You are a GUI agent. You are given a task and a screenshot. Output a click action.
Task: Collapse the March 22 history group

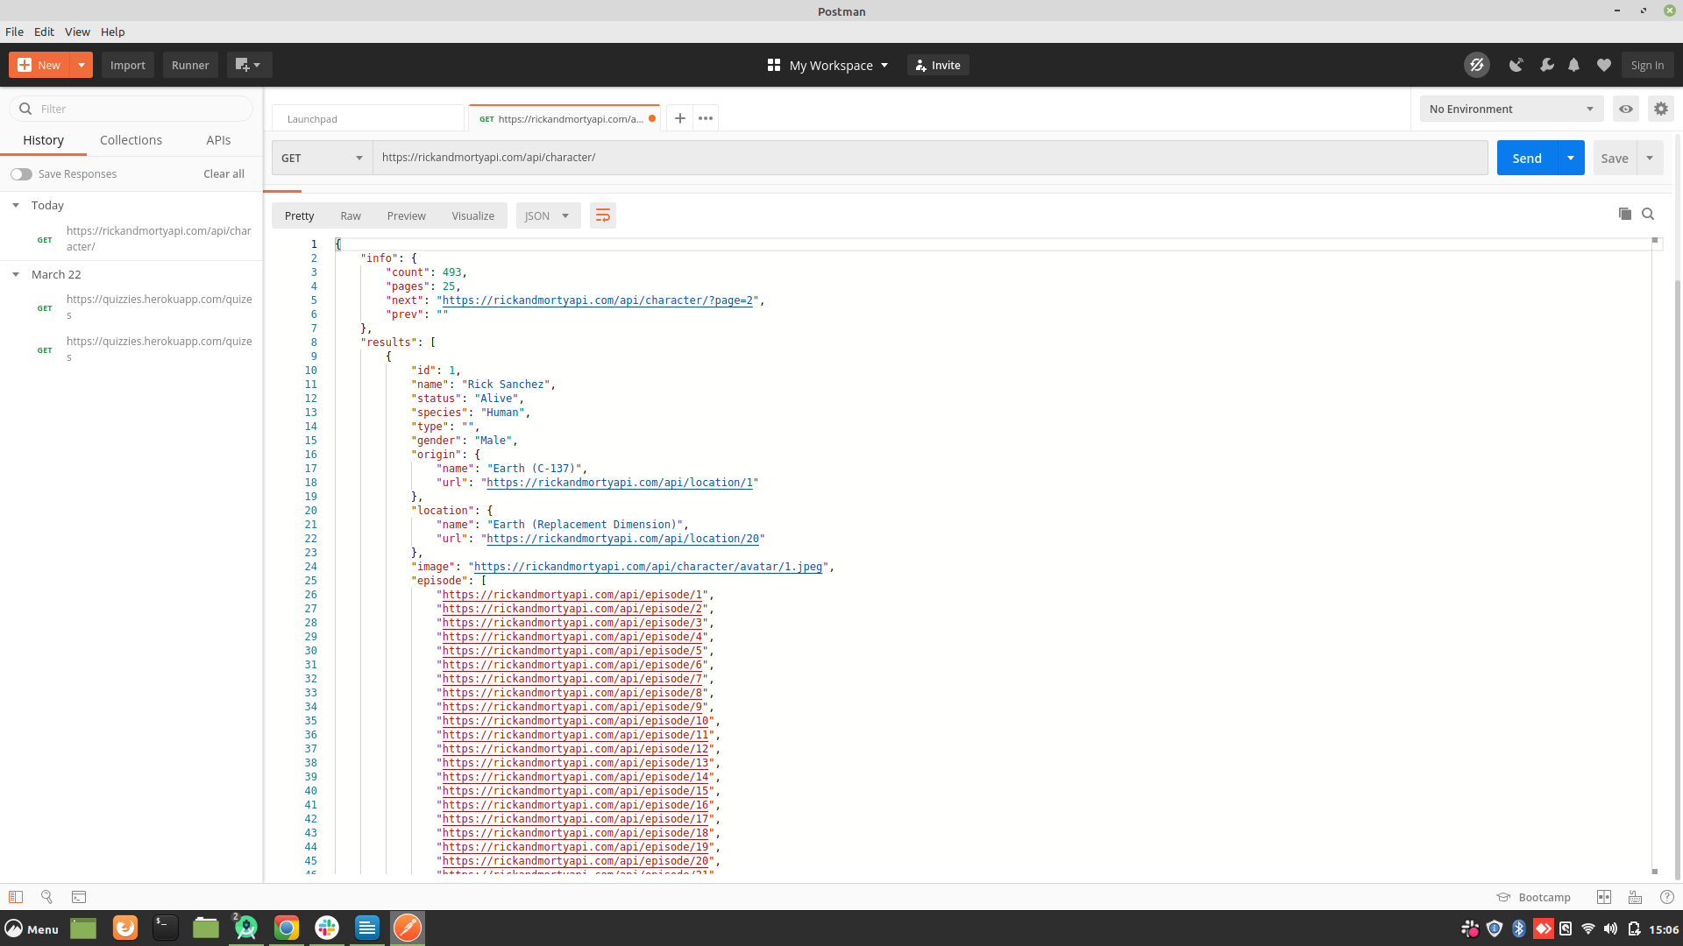click(x=16, y=274)
